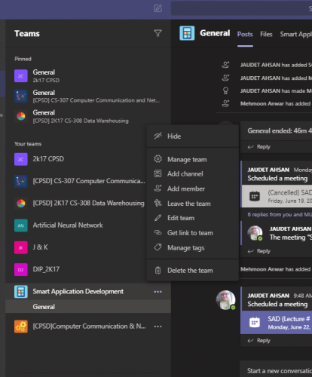312x377 pixels.
Task: Select Artificial Neural Network team name
Action: pos(68,225)
